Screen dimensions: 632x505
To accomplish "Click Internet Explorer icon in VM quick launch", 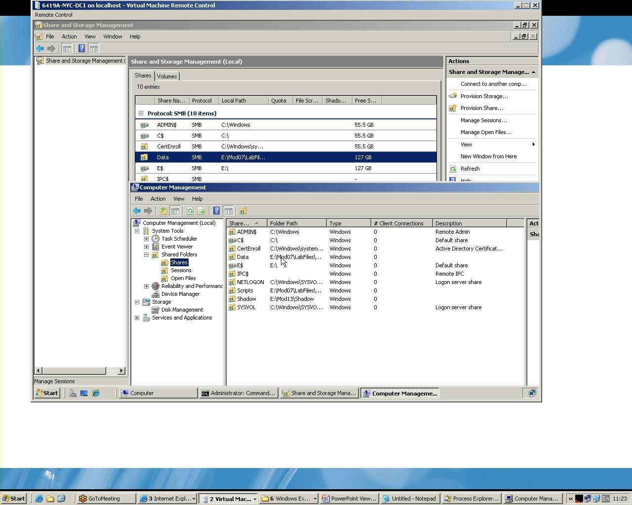I will pyautogui.click(x=96, y=393).
